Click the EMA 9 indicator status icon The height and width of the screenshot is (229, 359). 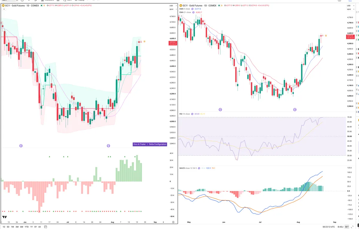pyautogui.click(x=193, y=9)
